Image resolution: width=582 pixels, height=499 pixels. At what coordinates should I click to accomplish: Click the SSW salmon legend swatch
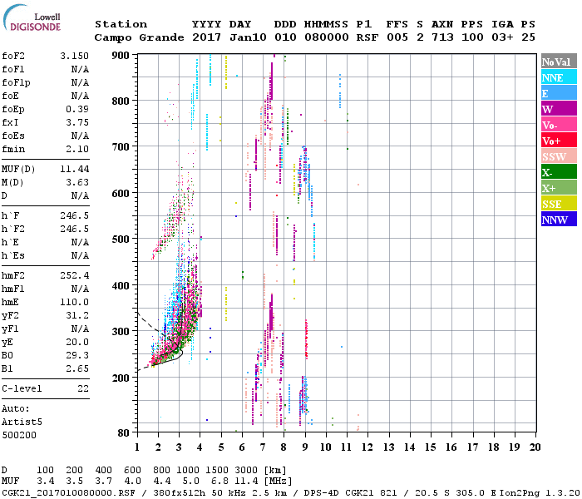(559, 156)
